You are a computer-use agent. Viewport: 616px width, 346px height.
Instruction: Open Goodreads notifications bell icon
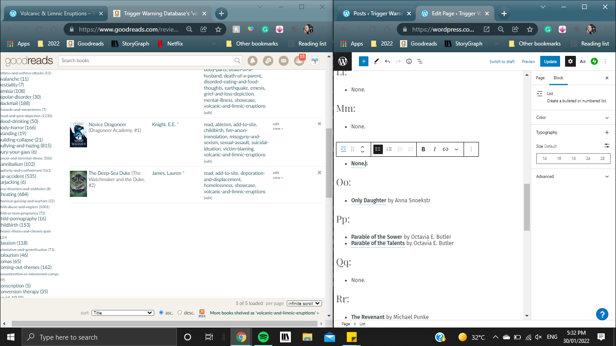(252, 60)
